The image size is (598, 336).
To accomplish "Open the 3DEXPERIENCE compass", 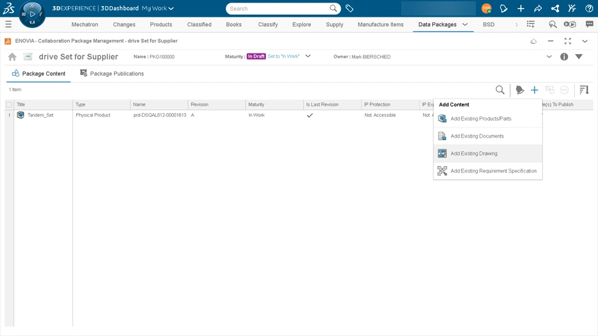I will click(32, 14).
